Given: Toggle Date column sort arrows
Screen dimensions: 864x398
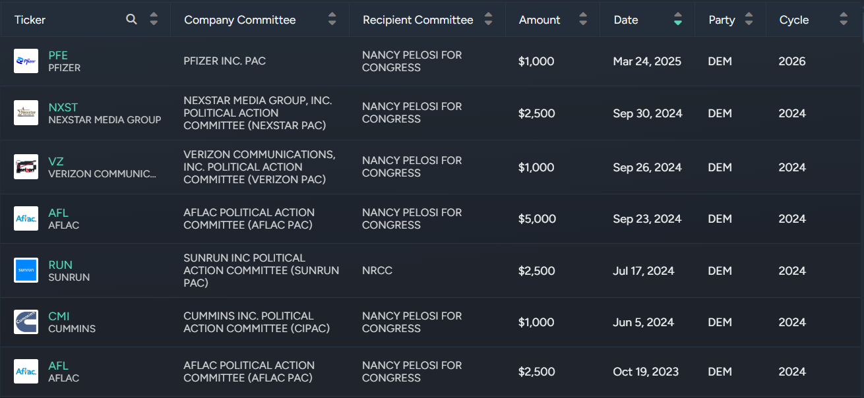Looking at the screenshot, I should pyautogui.click(x=678, y=20).
